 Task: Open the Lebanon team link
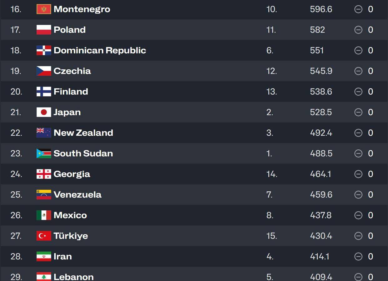[74, 277]
